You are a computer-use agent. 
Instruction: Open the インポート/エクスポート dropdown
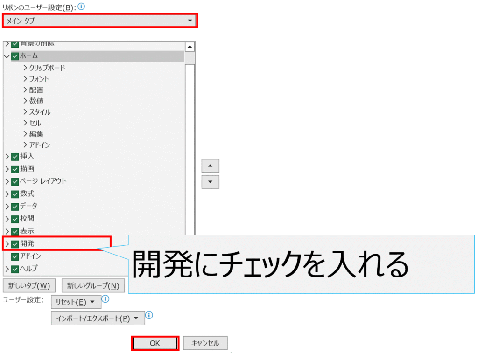[x=98, y=318]
